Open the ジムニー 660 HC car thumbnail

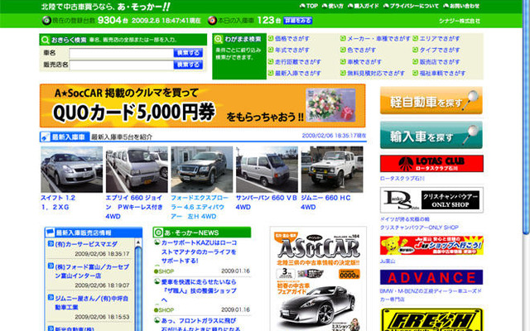(x=332, y=169)
